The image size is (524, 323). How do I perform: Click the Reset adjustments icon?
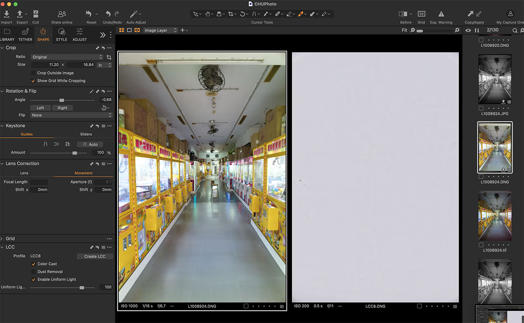point(89,14)
